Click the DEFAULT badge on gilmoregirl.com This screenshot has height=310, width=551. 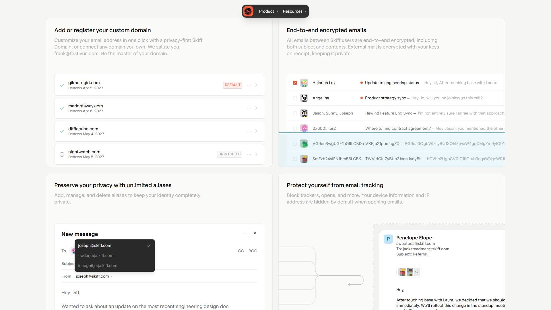(x=232, y=85)
